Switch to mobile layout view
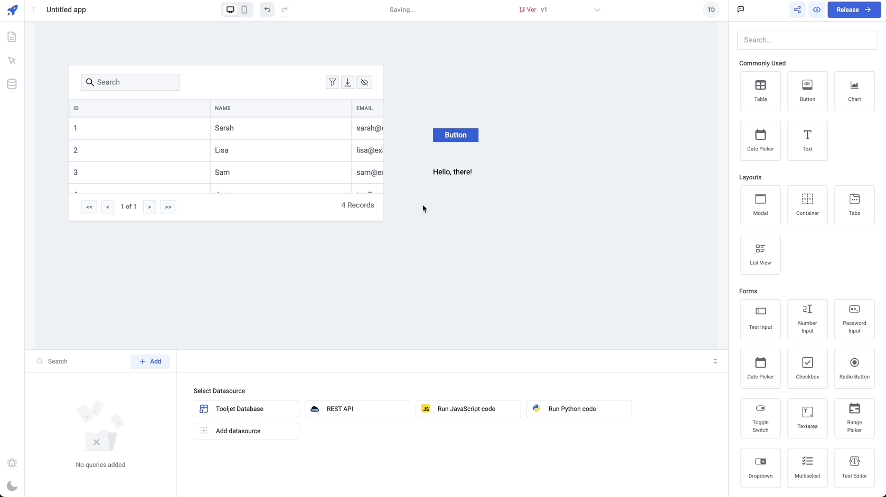Screen dimensions: 886x497 [244, 9]
